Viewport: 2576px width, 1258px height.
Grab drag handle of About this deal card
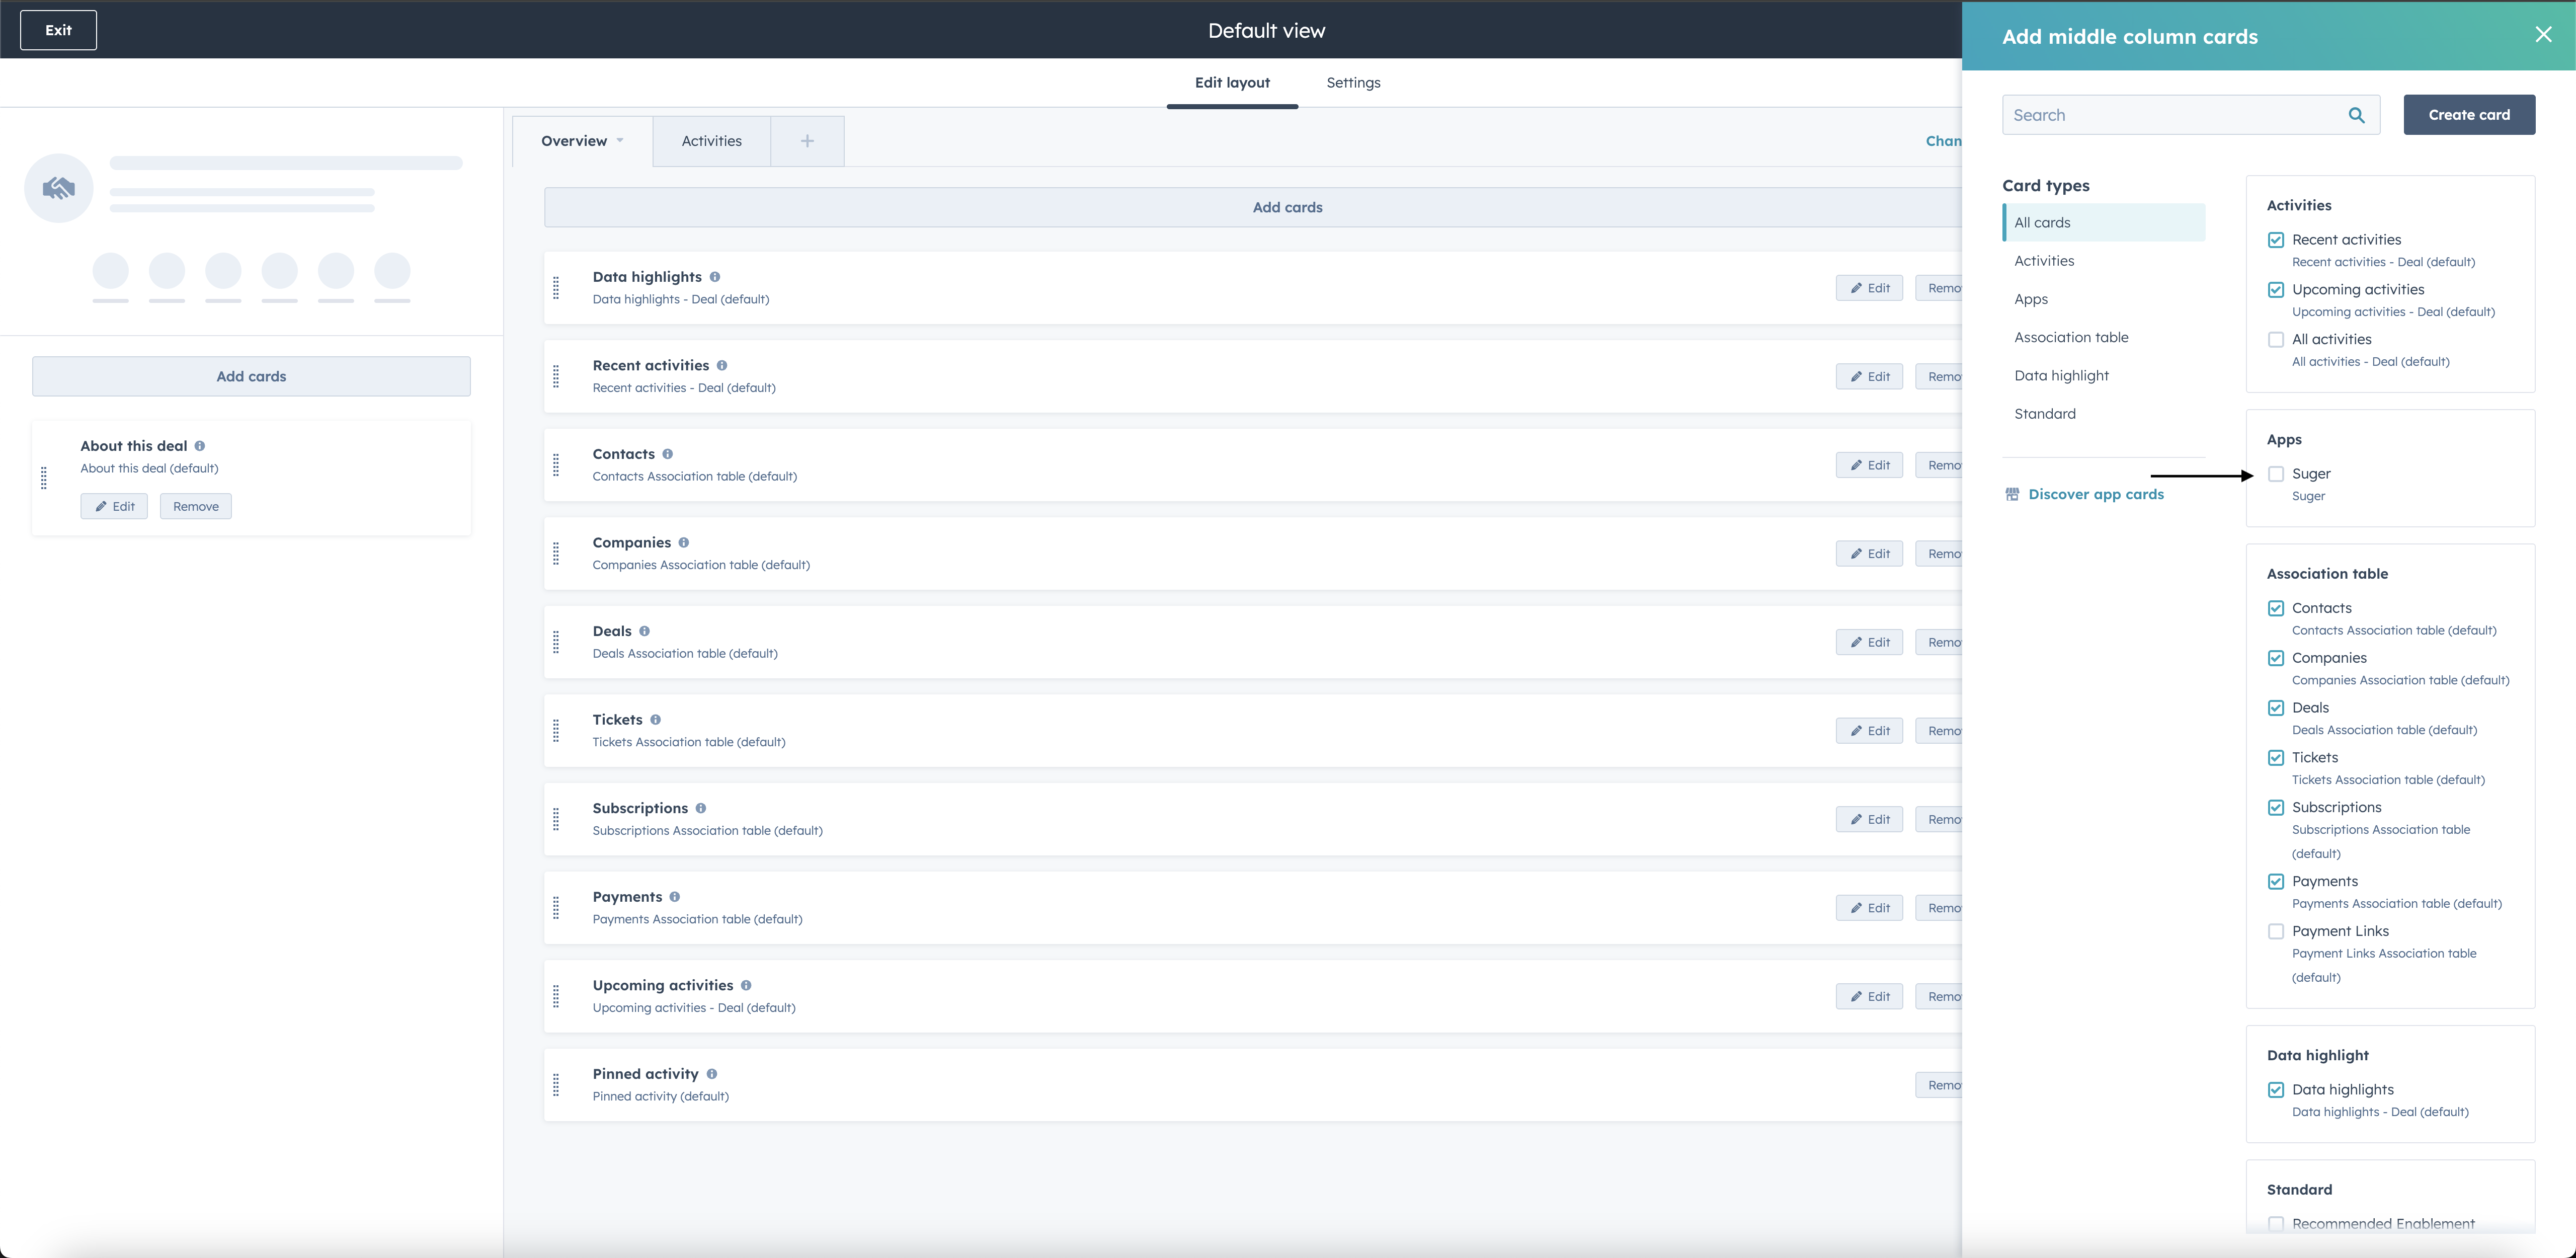44,478
